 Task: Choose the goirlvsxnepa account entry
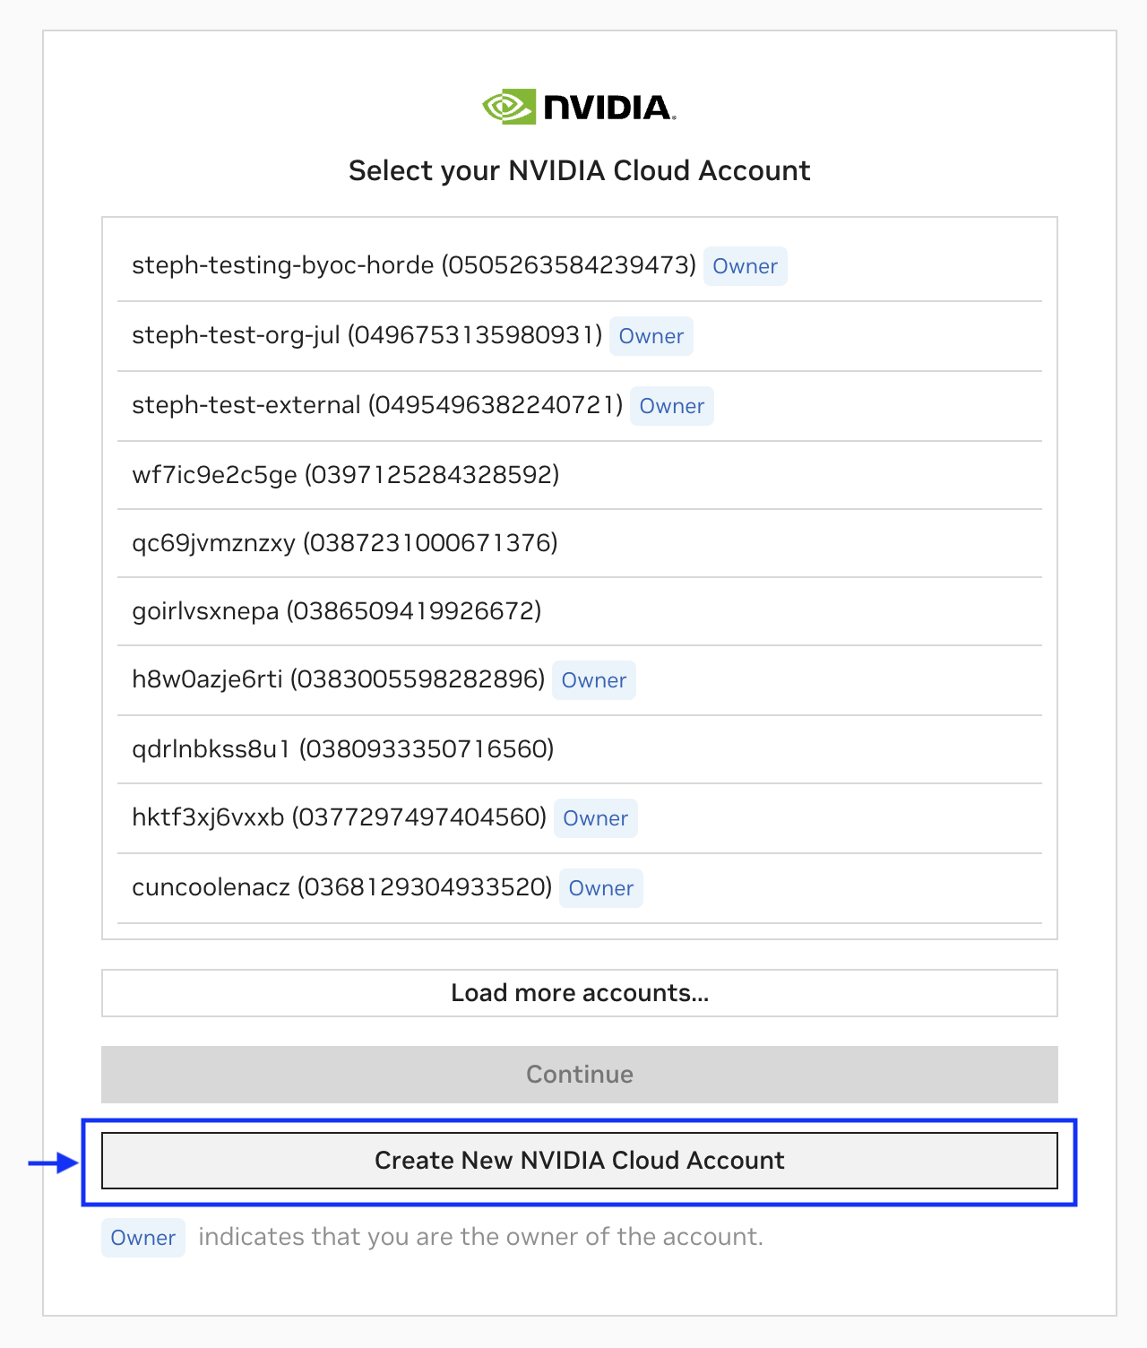[336, 611]
